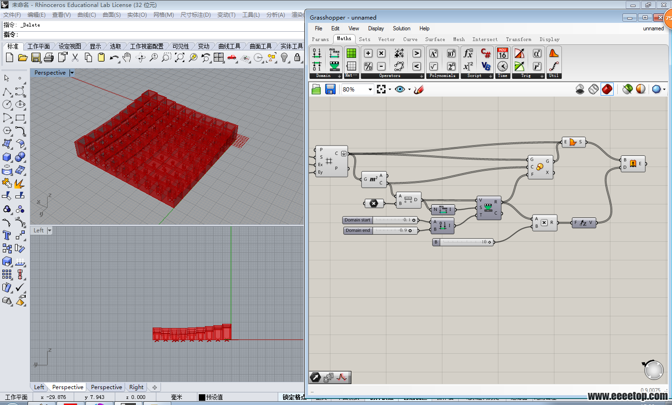Click the red car shade icon in Rhino
Screen dimensions: 672x405
232,58
